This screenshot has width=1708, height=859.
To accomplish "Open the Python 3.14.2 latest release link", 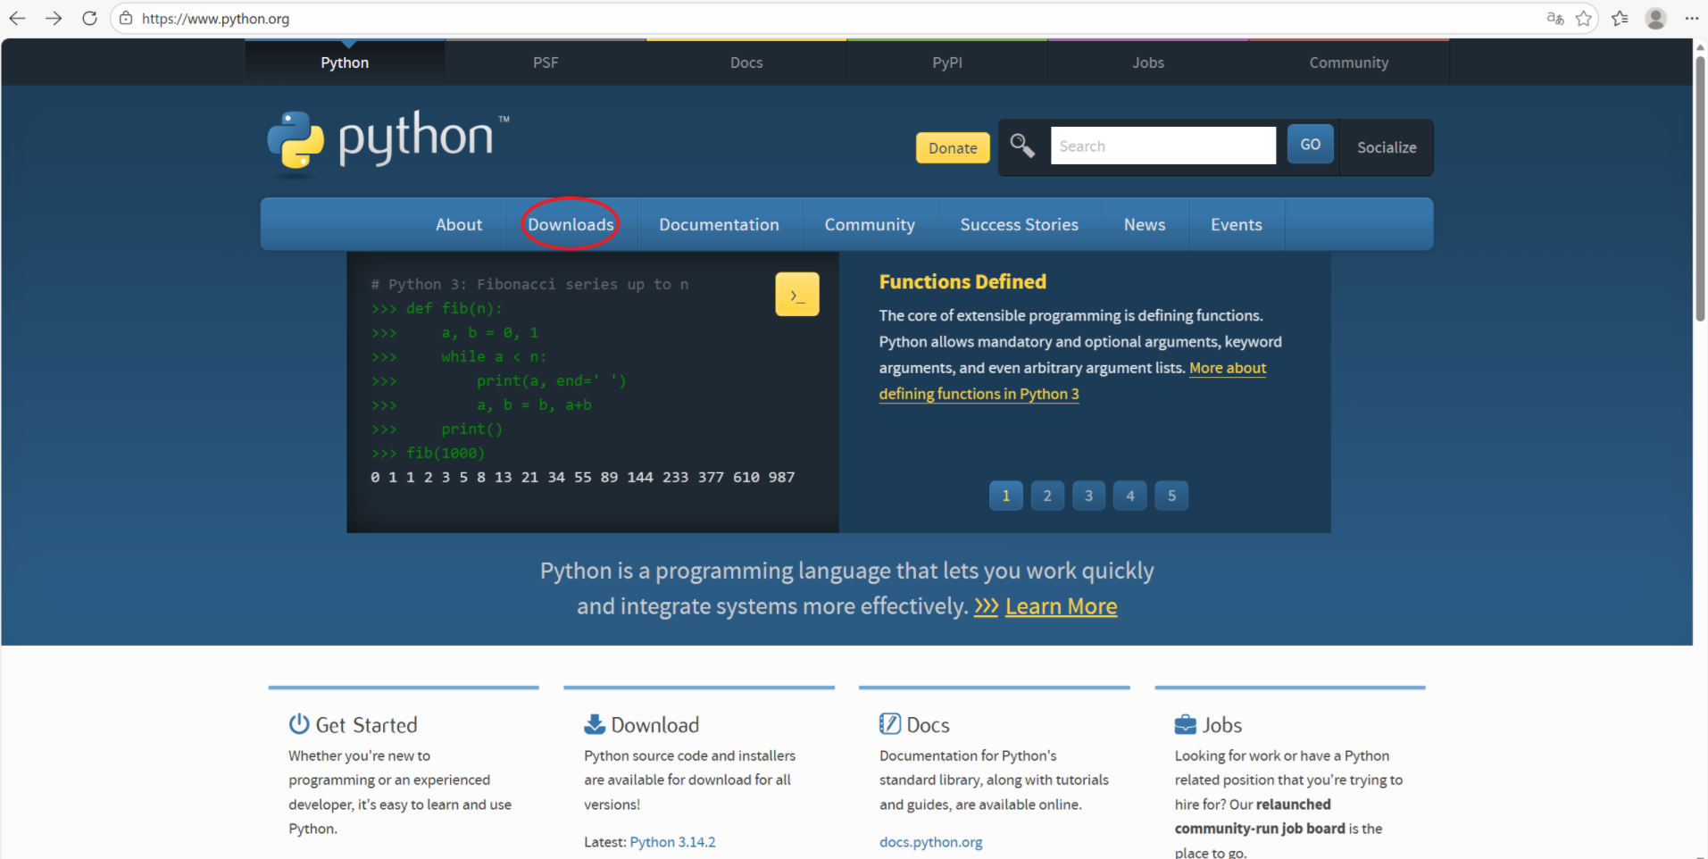I will 672,842.
